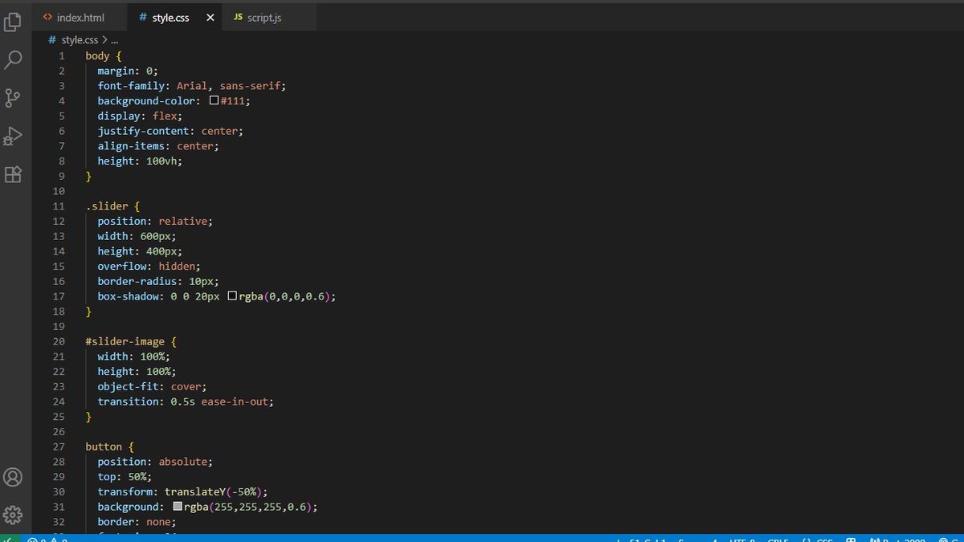The image size is (964, 542).
Task: Click the '#slider-image {' selector line
Action: [x=132, y=341]
